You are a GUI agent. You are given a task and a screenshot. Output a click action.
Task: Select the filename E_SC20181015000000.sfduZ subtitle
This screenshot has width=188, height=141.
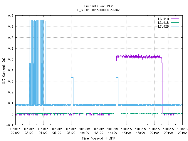(98, 10)
